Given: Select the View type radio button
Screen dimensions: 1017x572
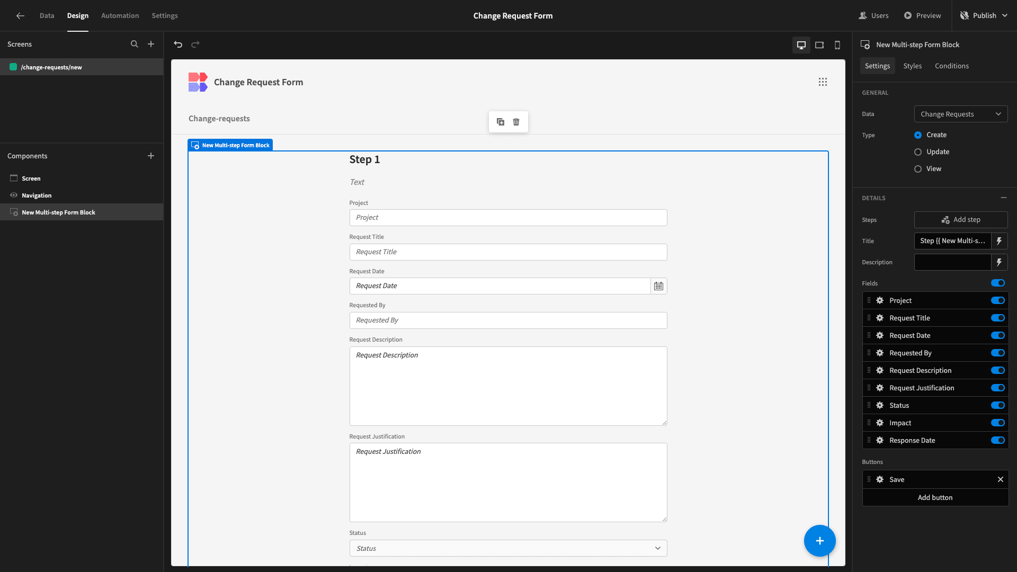Looking at the screenshot, I should tap(917, 169).
